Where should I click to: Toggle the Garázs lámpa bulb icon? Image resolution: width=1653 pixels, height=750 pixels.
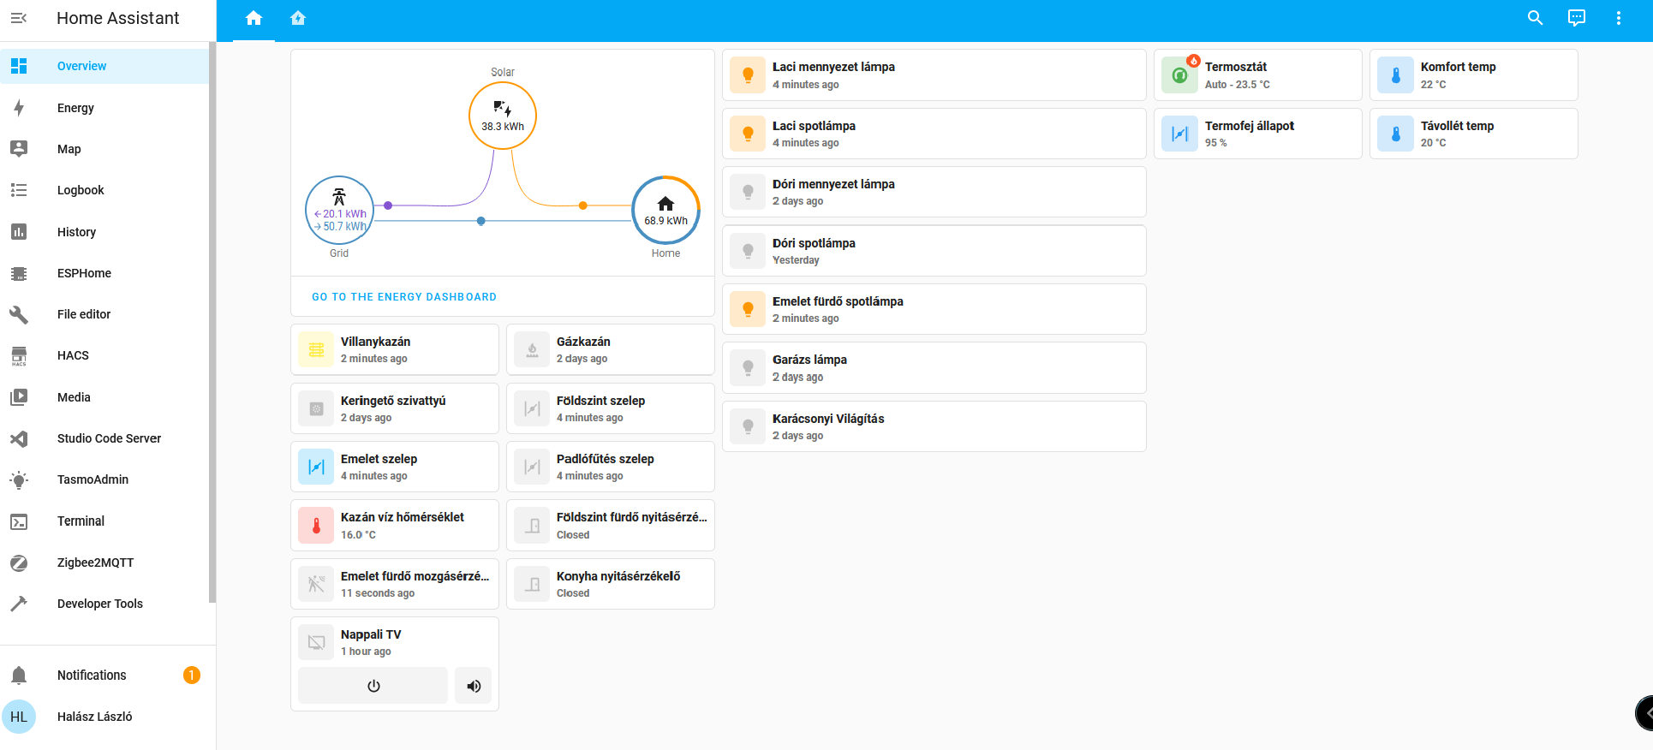[x=748, y=368]
